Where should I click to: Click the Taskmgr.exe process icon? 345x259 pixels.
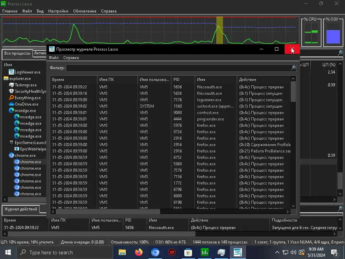click(x=11, y=85)
